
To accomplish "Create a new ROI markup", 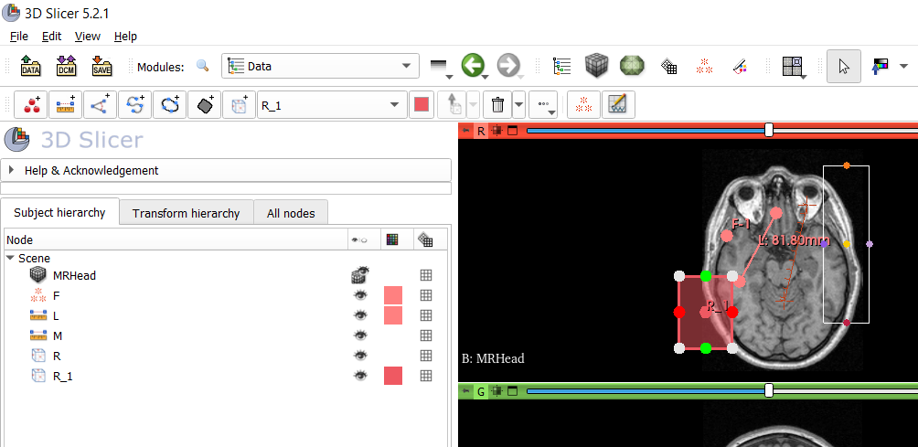I will click(239, 105).
